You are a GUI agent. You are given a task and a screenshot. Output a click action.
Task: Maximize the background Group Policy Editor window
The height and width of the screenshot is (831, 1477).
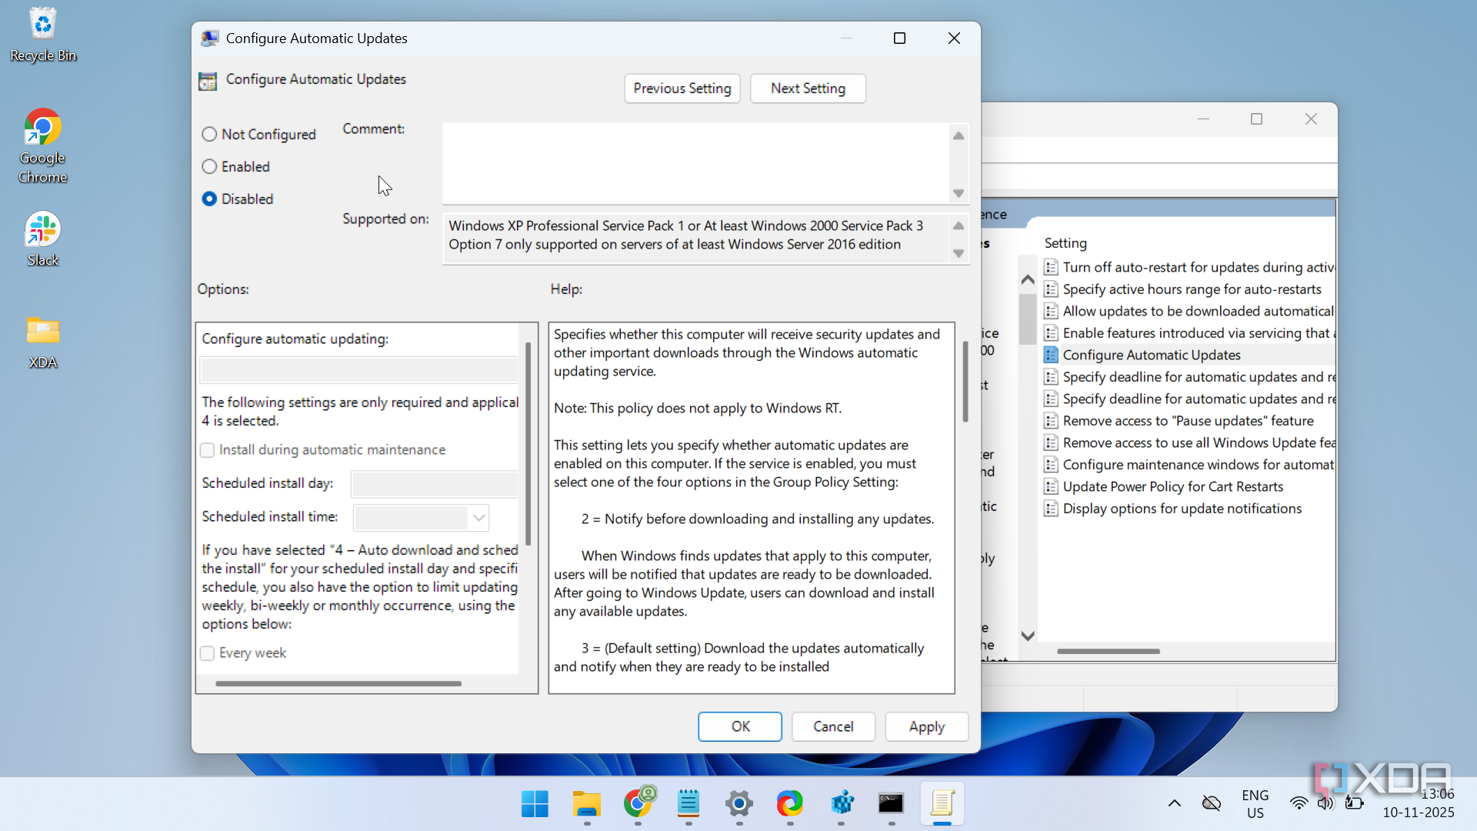tap(1257, 119)
